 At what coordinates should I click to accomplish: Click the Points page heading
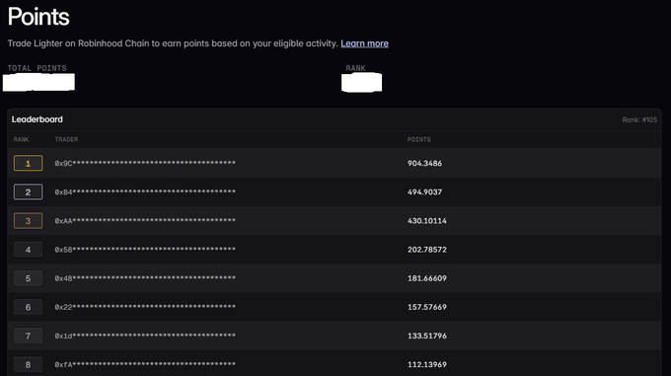pos(38,17)
